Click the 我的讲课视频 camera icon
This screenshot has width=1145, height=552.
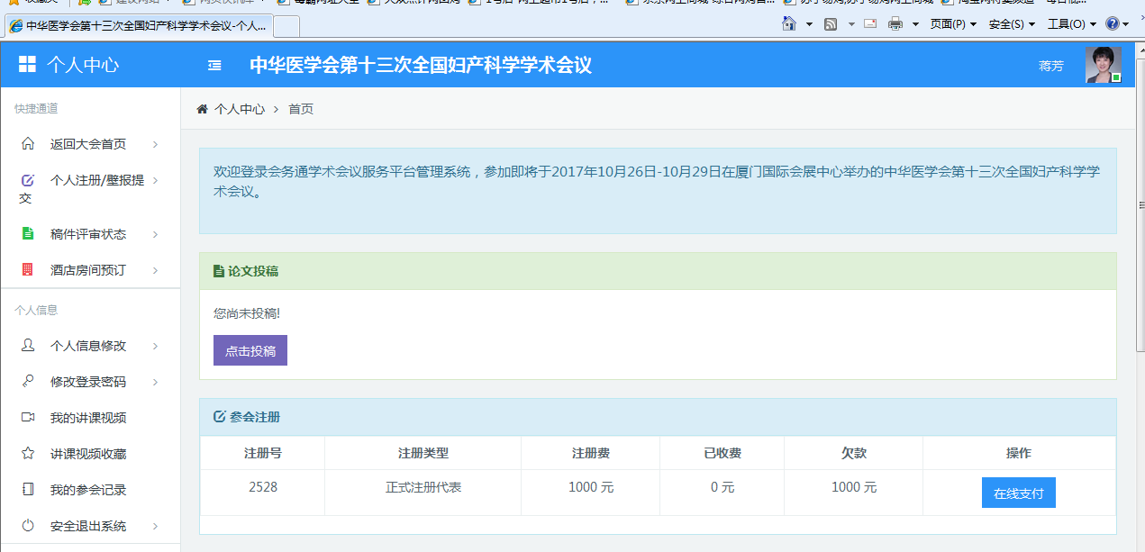(x=28, y=418)
